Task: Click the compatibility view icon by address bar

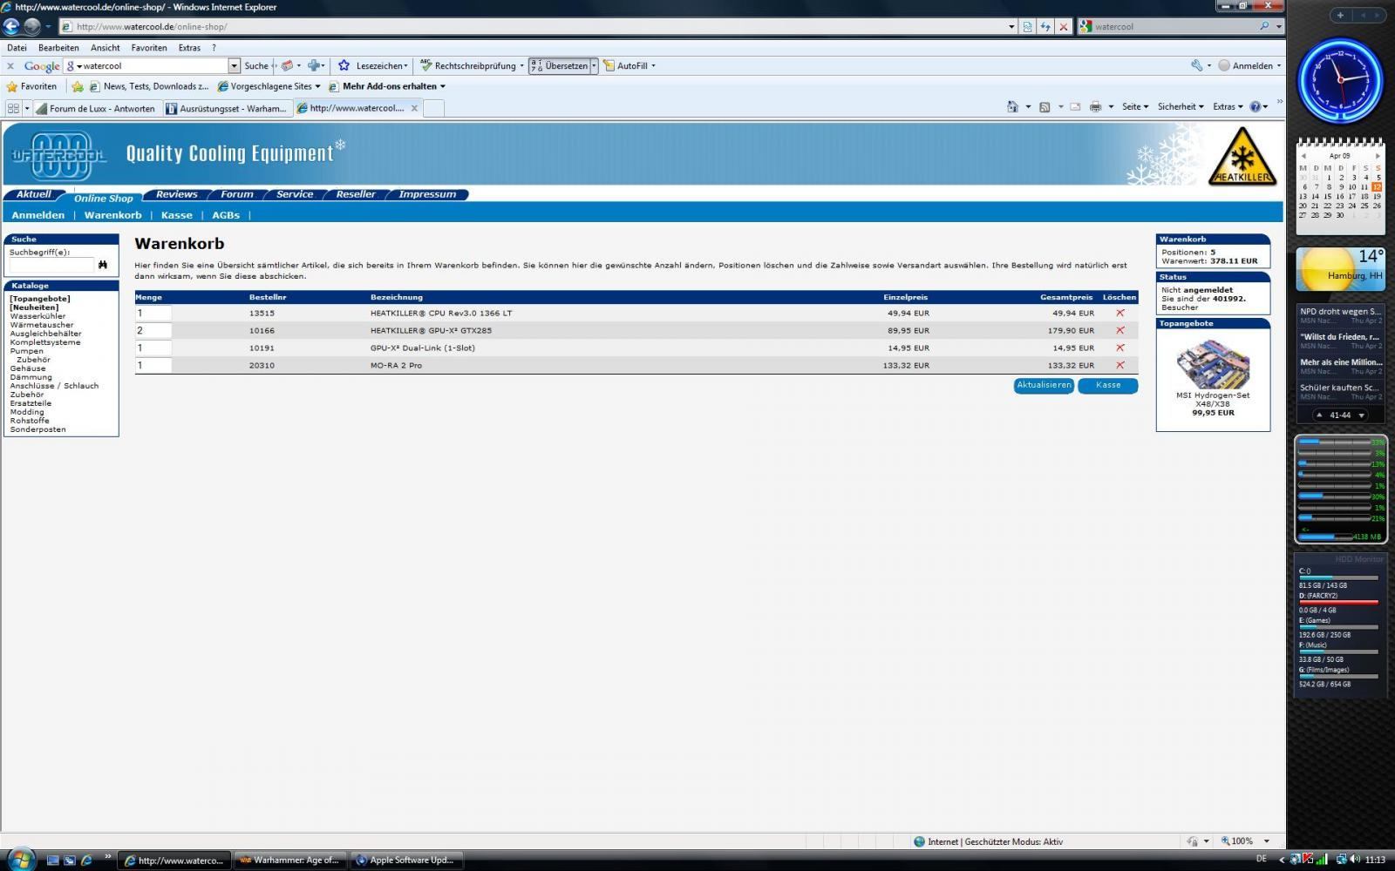Action: pyautogui.click(x=1027, y=26)
